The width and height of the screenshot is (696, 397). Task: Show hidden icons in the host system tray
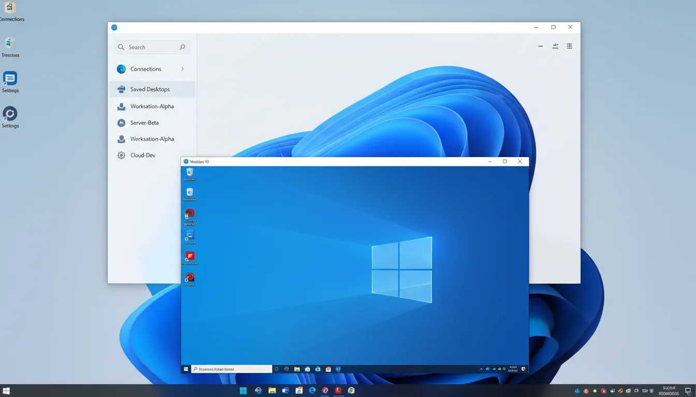576,391
